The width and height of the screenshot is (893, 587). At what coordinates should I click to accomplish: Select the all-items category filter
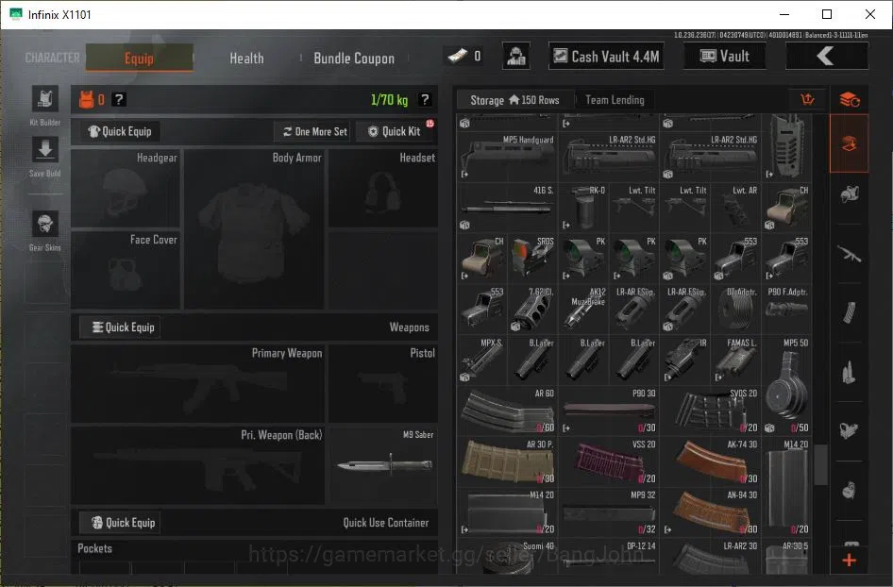tap(850, 143)
